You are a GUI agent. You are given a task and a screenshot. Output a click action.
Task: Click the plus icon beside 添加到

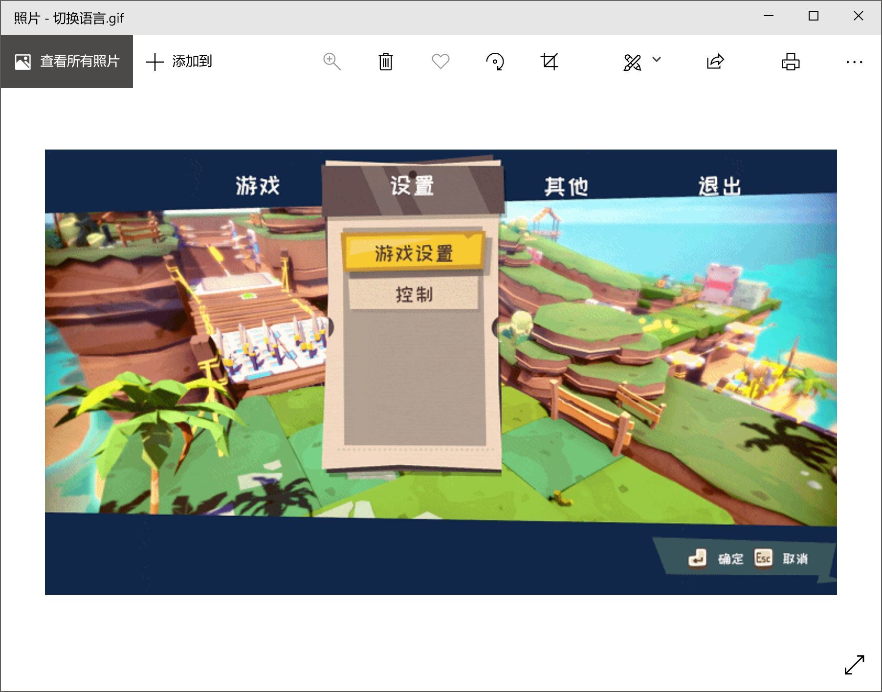click(x=154, y=62)
